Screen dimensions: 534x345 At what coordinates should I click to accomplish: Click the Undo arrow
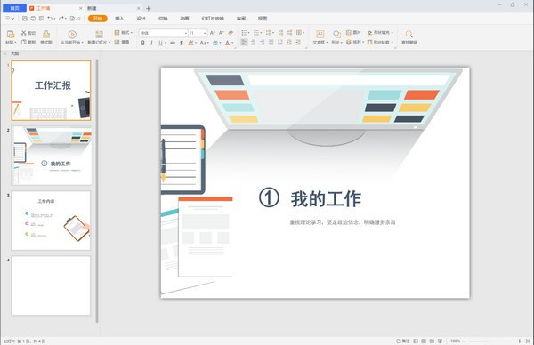pos(50,19)
